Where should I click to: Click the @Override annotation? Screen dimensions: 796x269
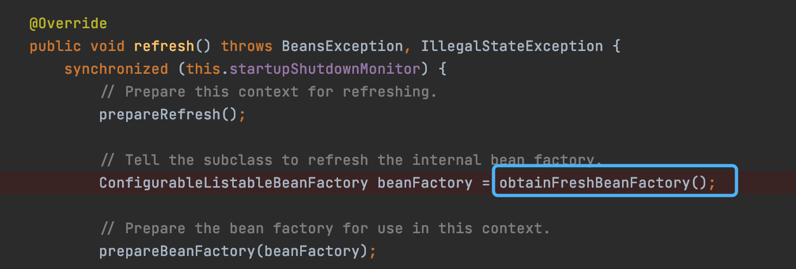[69, 24]
